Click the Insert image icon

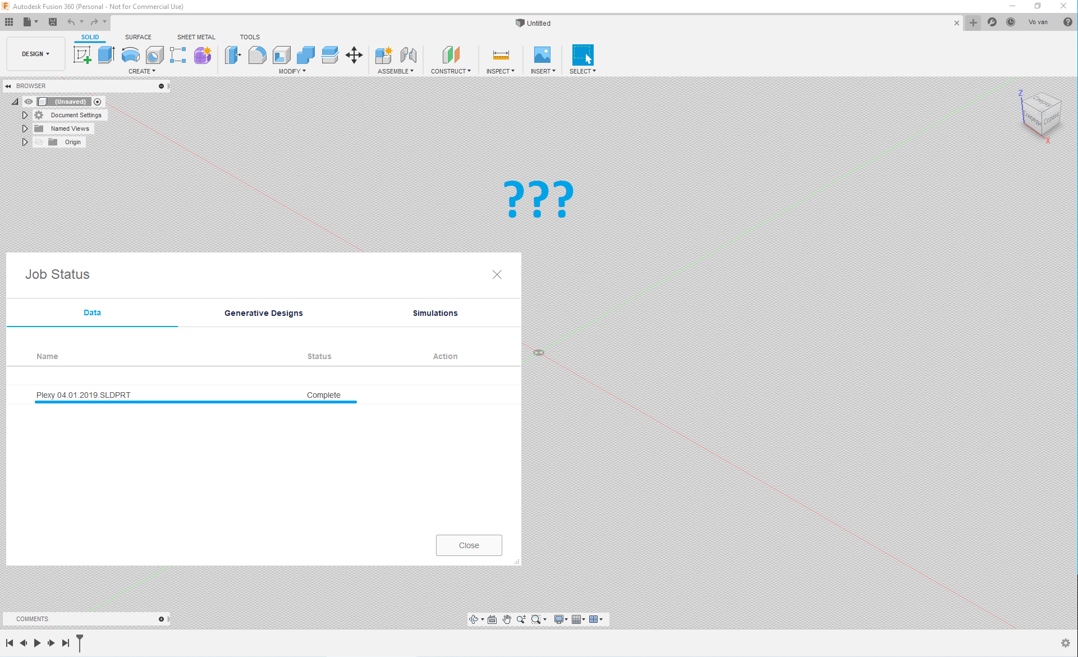(542, 55)
